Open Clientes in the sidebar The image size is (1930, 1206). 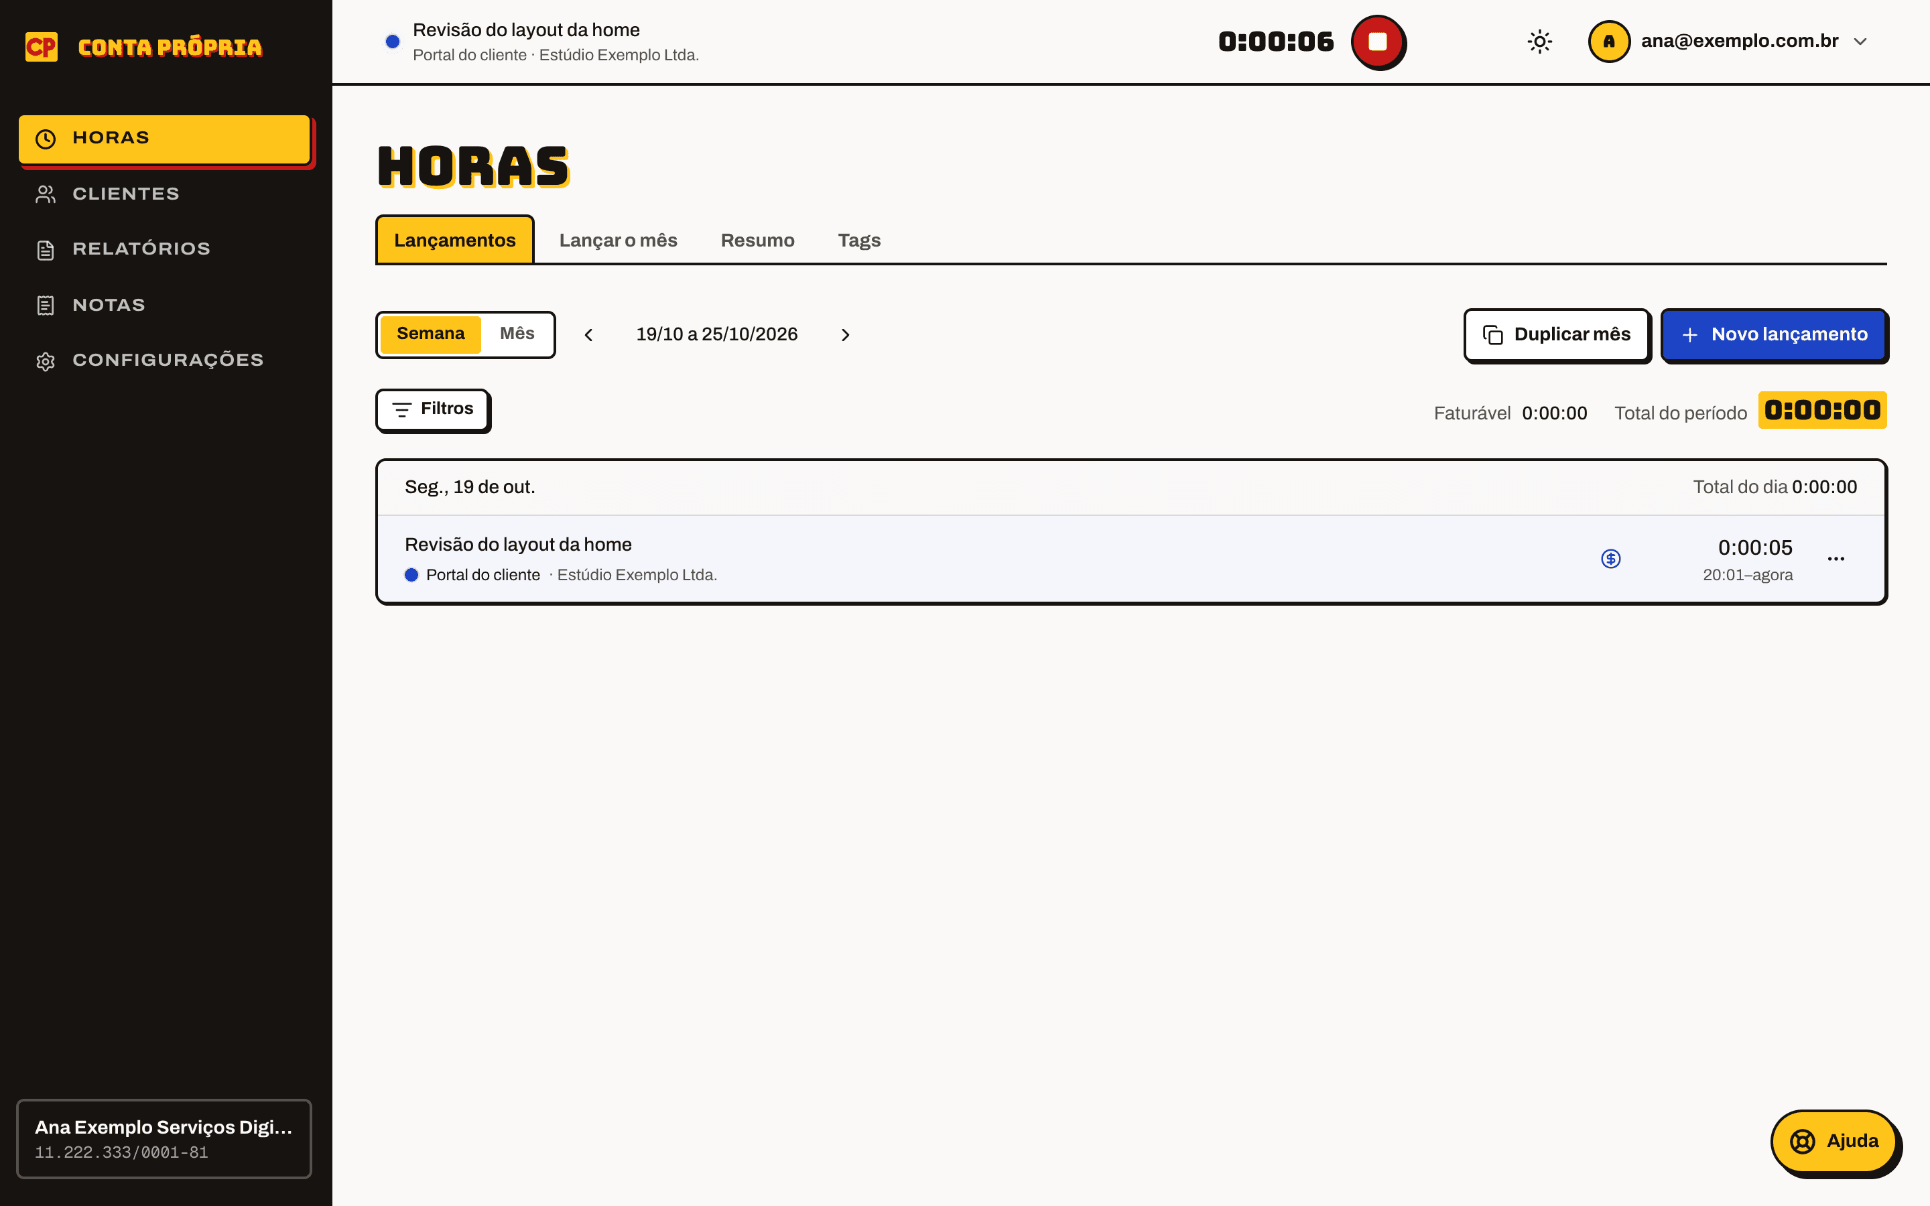coord(164,194)
